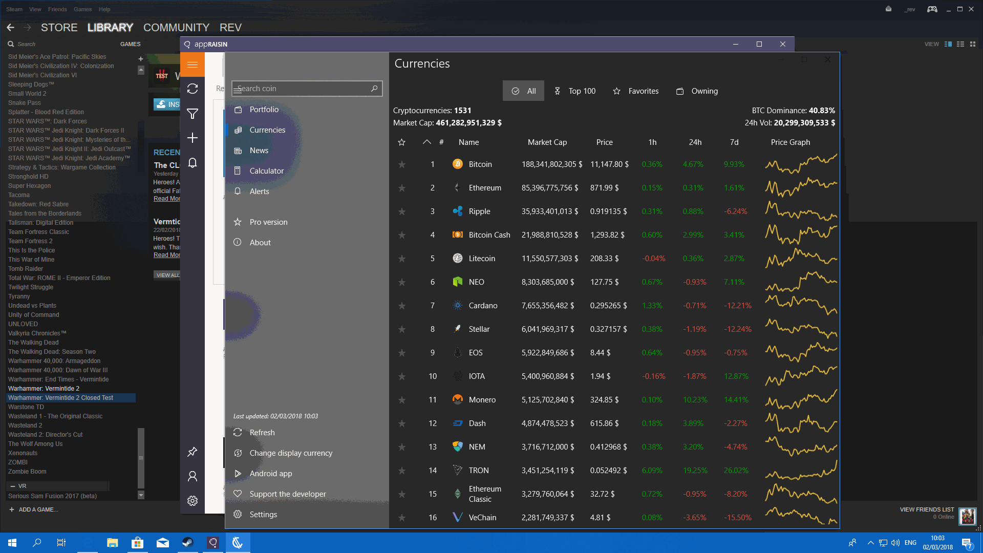Open the notification bell icon
983x553 pixels.
coord(193,163)
